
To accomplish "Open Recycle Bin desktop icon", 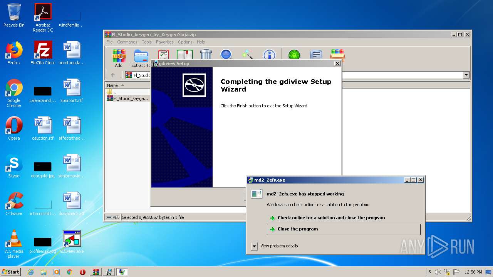I will pos(14,16).
